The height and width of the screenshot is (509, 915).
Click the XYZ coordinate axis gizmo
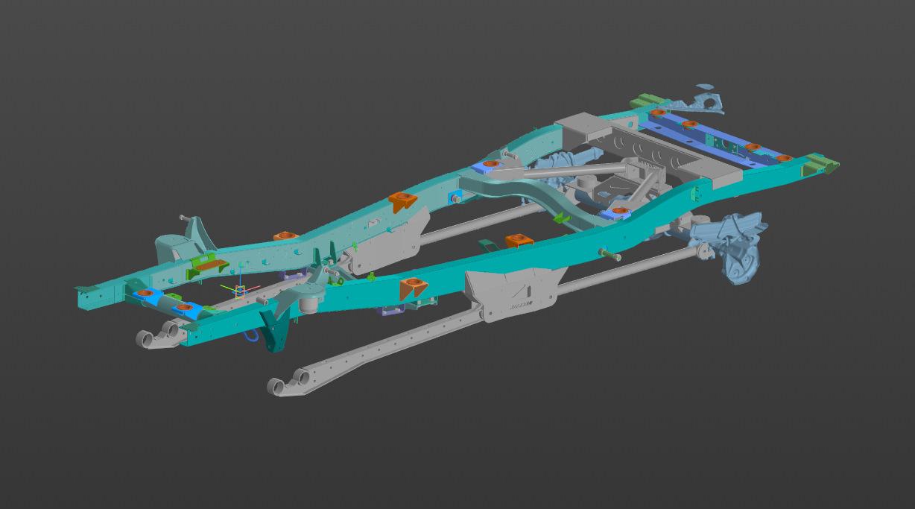[240, 290]
